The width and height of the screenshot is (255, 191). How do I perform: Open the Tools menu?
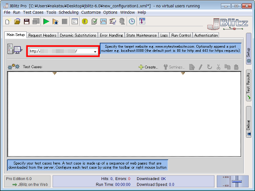point(51,12)
